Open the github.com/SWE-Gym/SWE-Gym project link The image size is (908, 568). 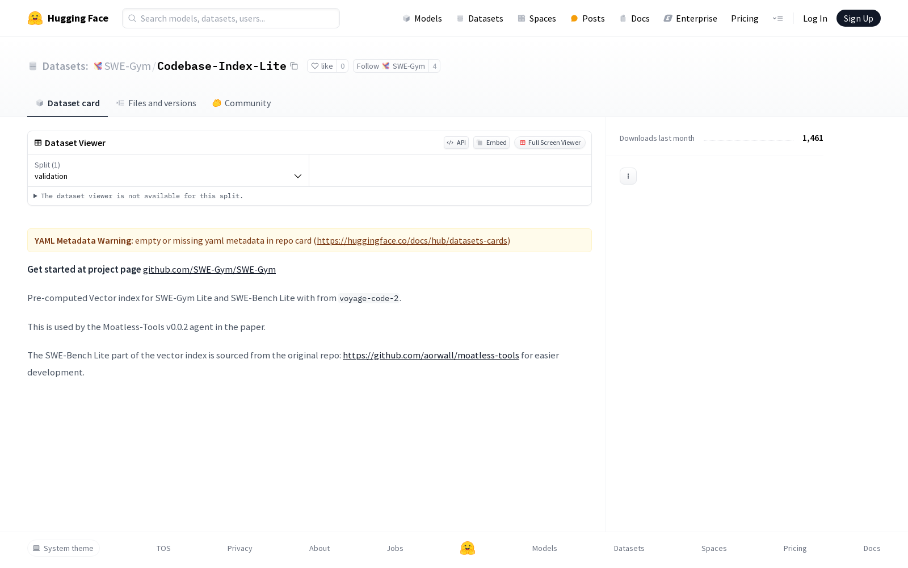pyautogui.click(x=209, y=269)
